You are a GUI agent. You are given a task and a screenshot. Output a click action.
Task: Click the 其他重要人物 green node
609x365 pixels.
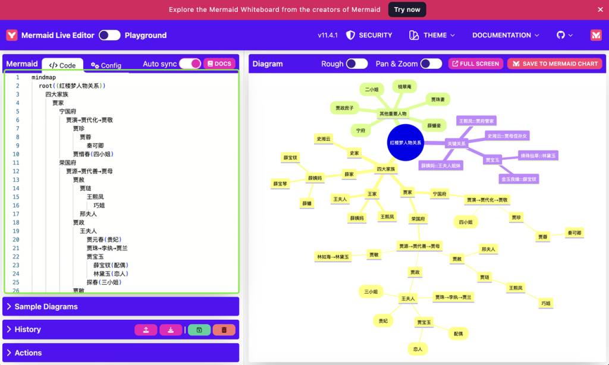[393, 114]
